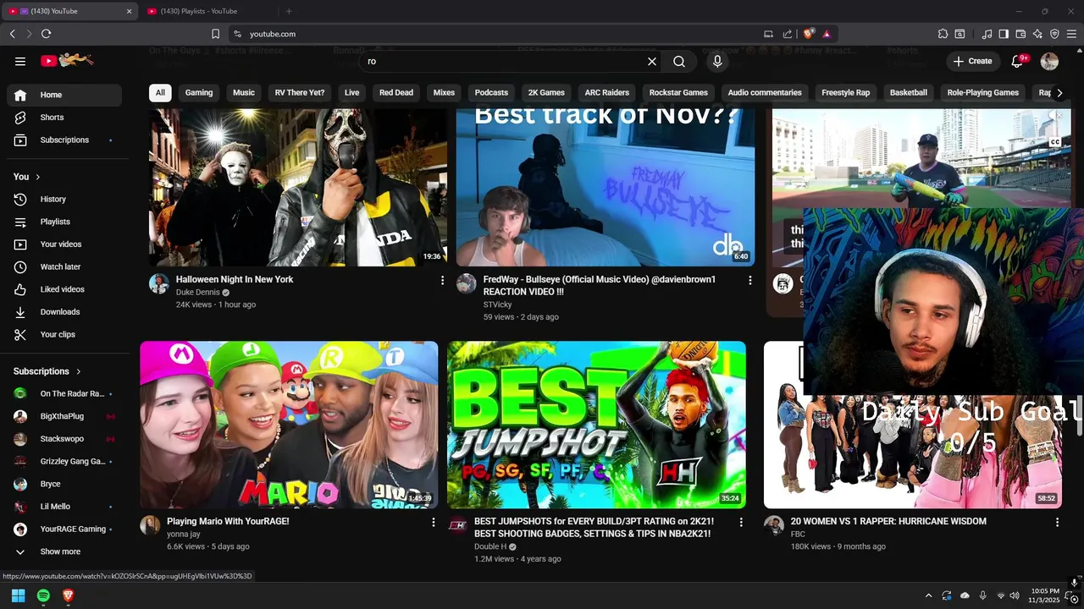Screen dimensions: 1084x609
Task: Select the Live filter chip
Action: (352, 92)
